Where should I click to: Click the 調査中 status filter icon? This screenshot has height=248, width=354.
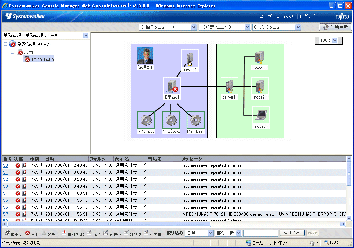106,233
